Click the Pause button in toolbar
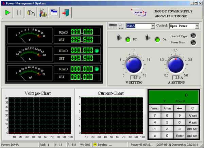 (19, 13)
